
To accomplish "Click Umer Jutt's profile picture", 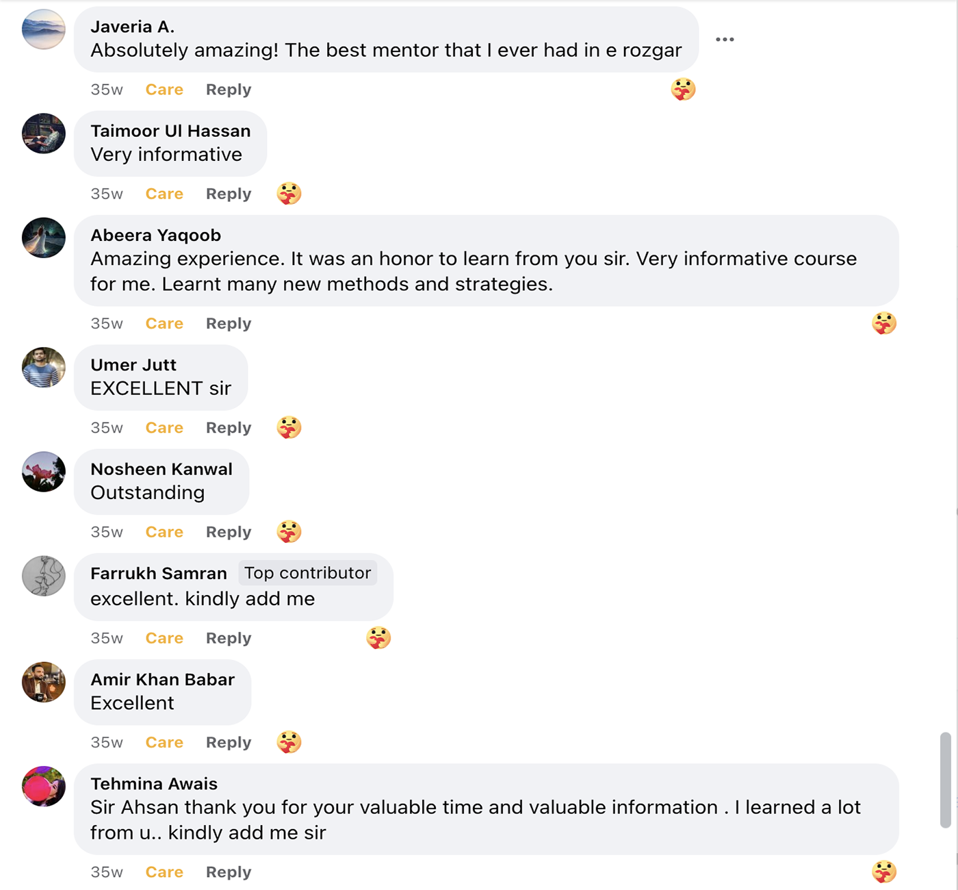I will 44,368.
